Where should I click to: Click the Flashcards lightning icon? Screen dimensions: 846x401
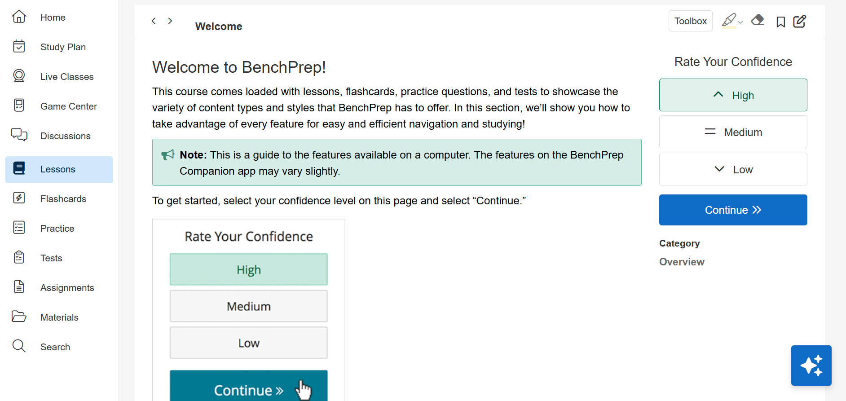click(19, 198)
